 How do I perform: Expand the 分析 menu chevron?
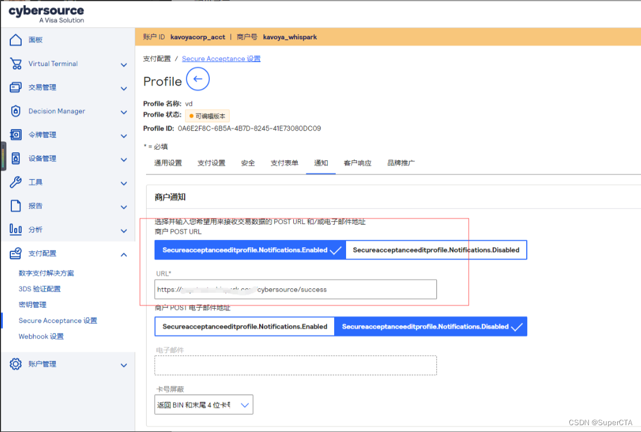124,231
